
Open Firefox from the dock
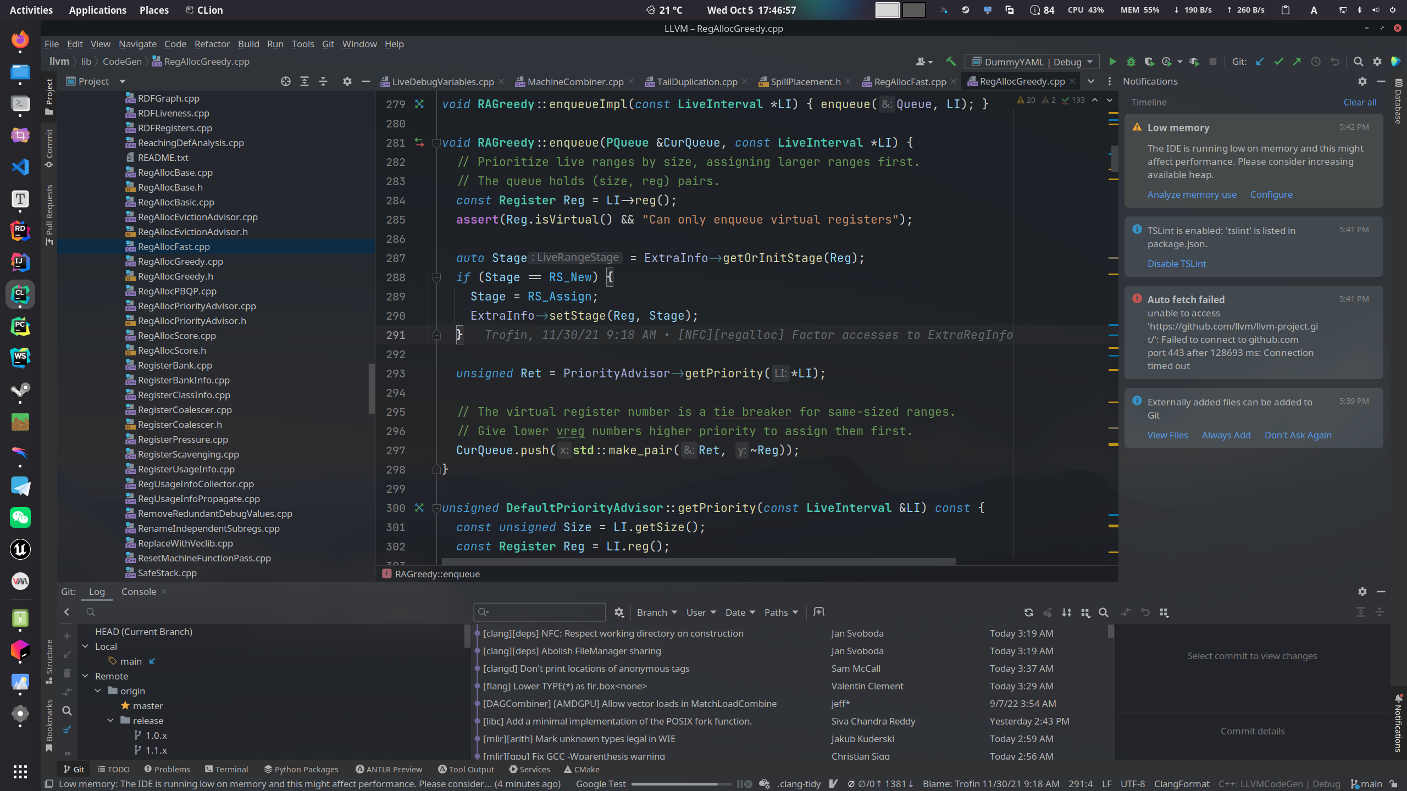(x=20, y=40)
